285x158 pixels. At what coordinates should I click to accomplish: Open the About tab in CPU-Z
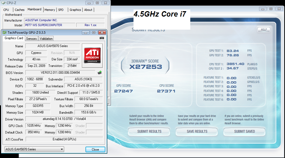point(88,10)
